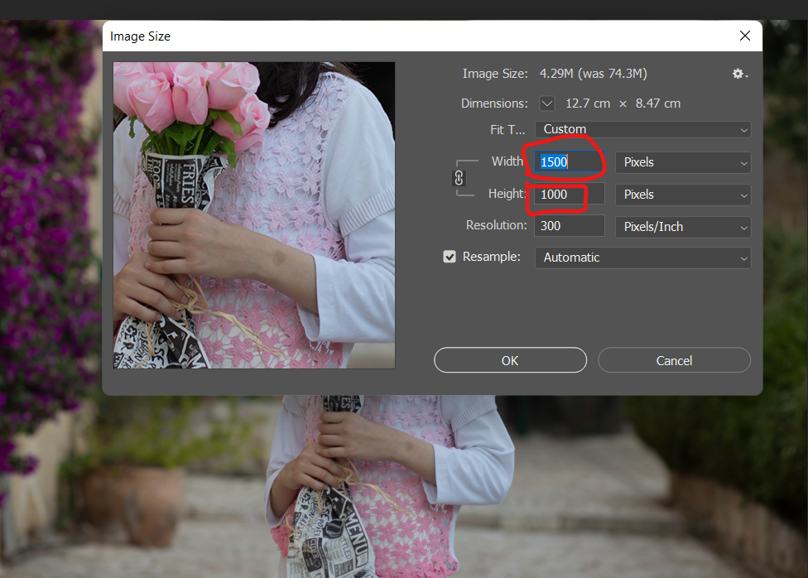Open the Image Size gear settings menu

coord(740,75)
